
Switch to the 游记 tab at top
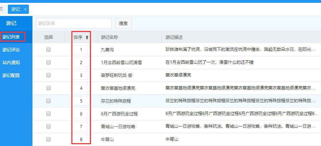(x=16, y=9)
